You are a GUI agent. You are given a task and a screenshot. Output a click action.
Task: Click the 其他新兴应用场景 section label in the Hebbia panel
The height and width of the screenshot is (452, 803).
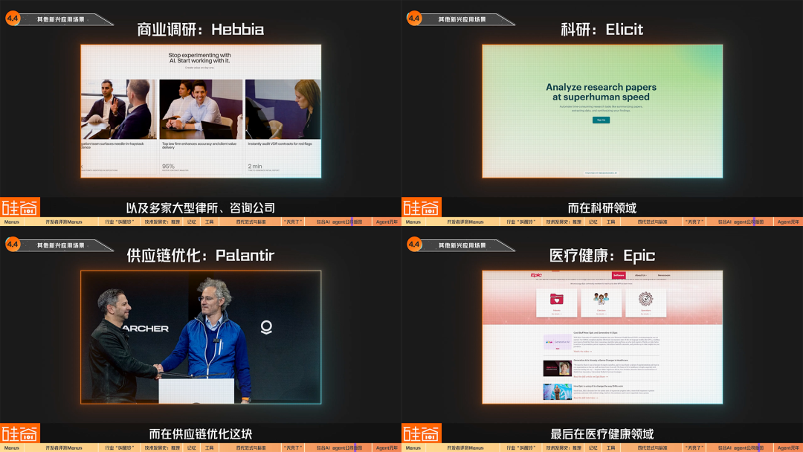click(60, 19)
